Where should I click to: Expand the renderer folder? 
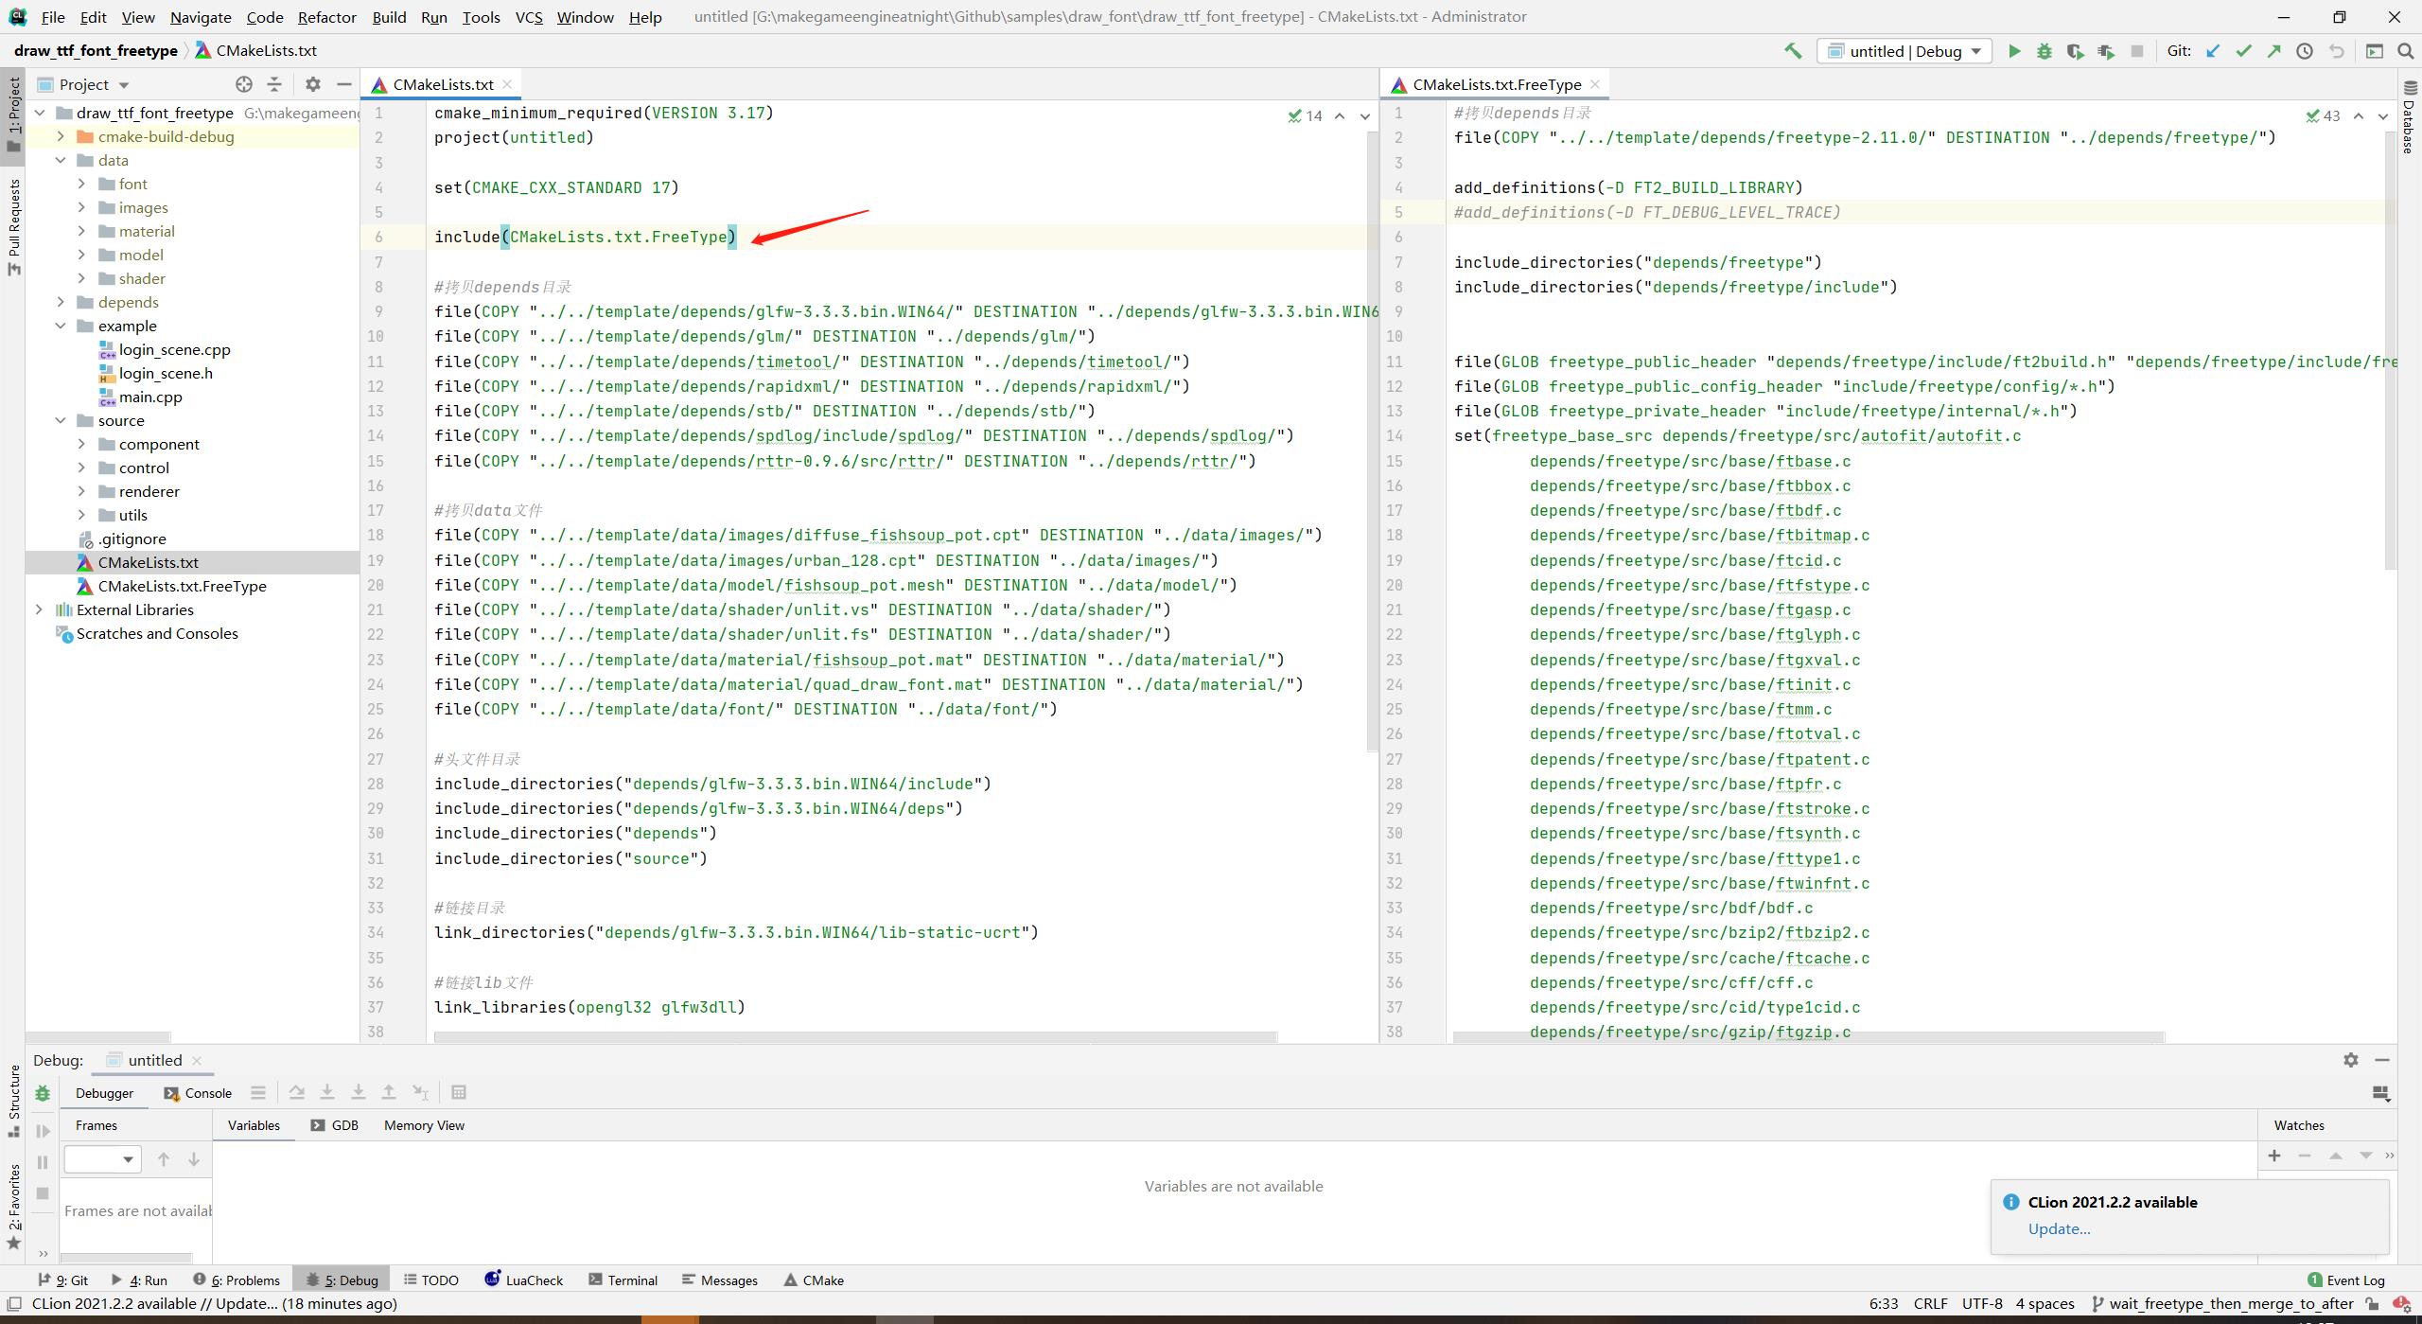tap(81, 491)
